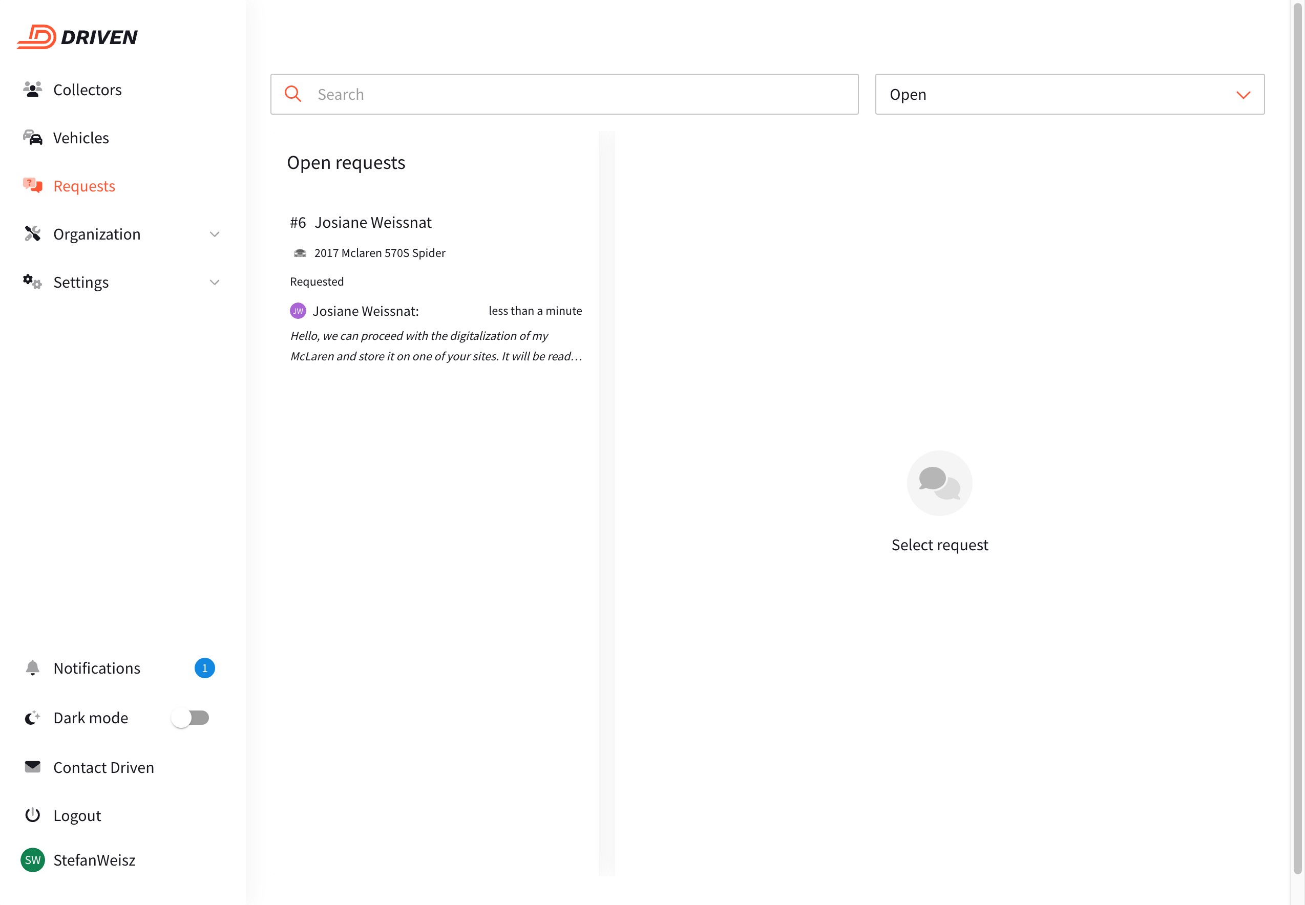Click the Requests chat bubble icon
The height and width of the screenshot is (905, 1305).
32,185
